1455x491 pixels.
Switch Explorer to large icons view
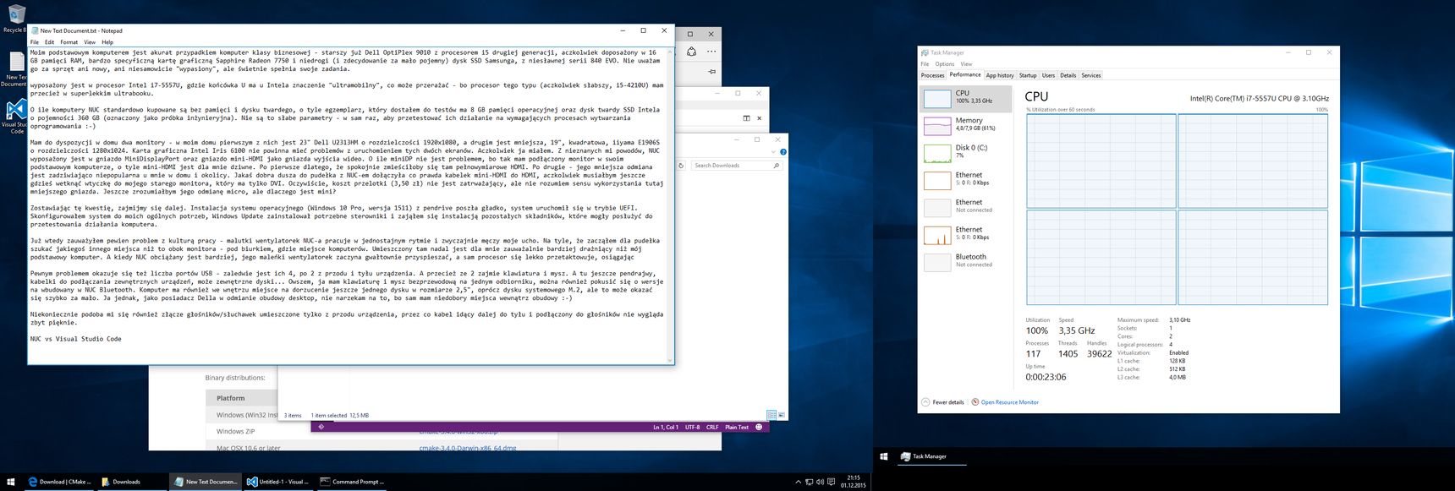782,415
